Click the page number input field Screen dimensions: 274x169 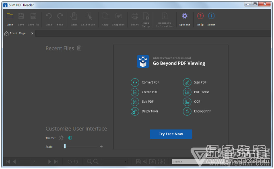[x=25, y=161]
